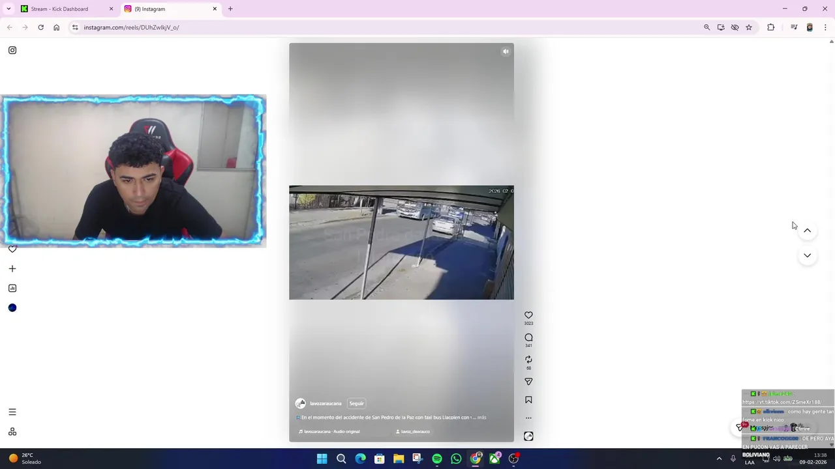Open the reel comments bubble icon
The width and height of the screenshot is (835, 469).
[528, 337]
